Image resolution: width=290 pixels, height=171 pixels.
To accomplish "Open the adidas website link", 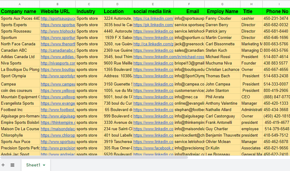I will (x=58, y=57).
